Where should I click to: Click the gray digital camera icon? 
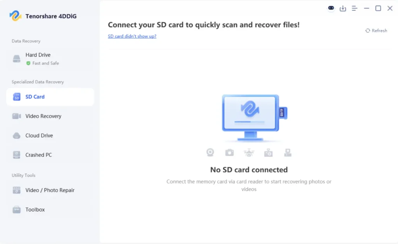coord(230,152)
